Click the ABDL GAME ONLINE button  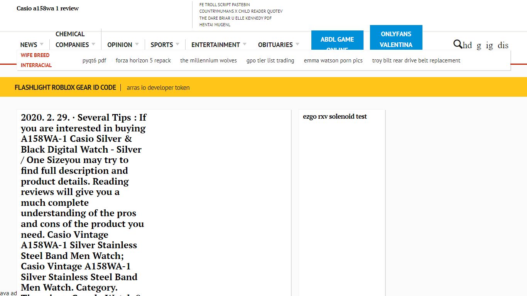337,40
